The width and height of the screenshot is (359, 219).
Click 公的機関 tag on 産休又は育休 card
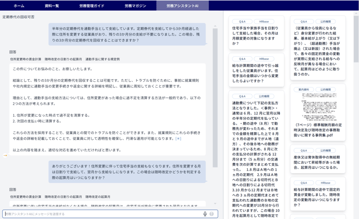coord(326,151)
